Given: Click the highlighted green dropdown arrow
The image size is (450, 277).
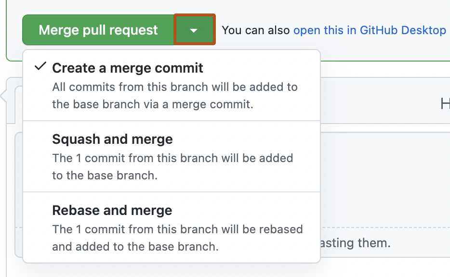Looking at the screenshot, I should (194, 30).
